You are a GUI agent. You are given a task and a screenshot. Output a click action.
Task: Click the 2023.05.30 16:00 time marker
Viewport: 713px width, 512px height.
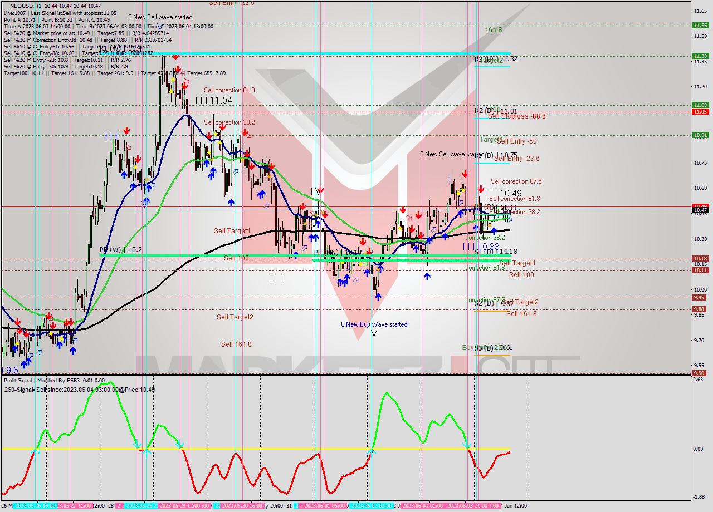click(242, 506)
